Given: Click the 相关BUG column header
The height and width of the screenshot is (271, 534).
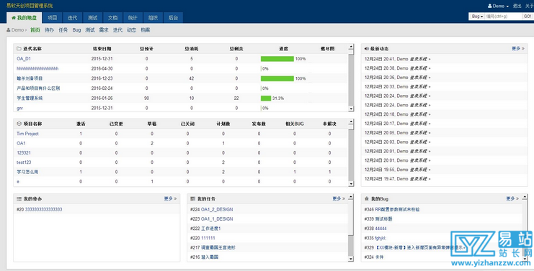Looking at the screenshot, I should pyautogui.click(x=295, y=124).
